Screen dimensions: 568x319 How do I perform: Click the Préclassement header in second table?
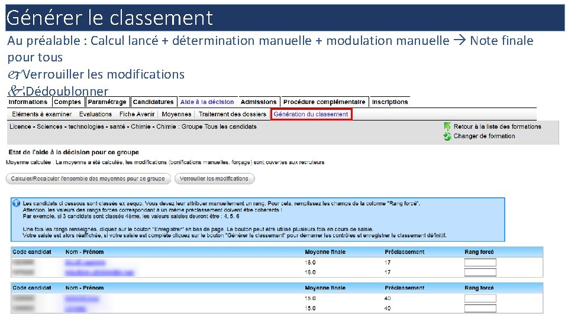(404, 288)
